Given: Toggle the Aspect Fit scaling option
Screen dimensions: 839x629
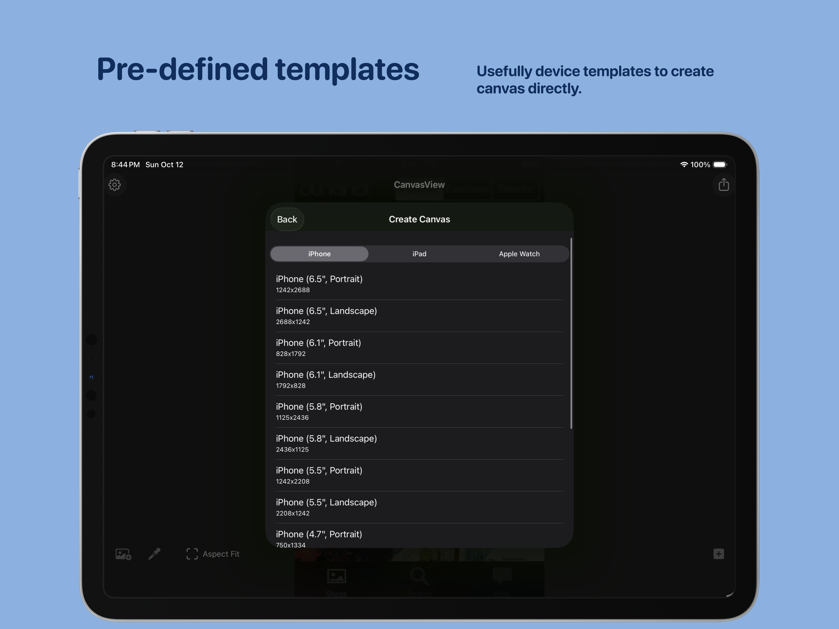Looking at the screenshot, I should [x=213, y=554].
